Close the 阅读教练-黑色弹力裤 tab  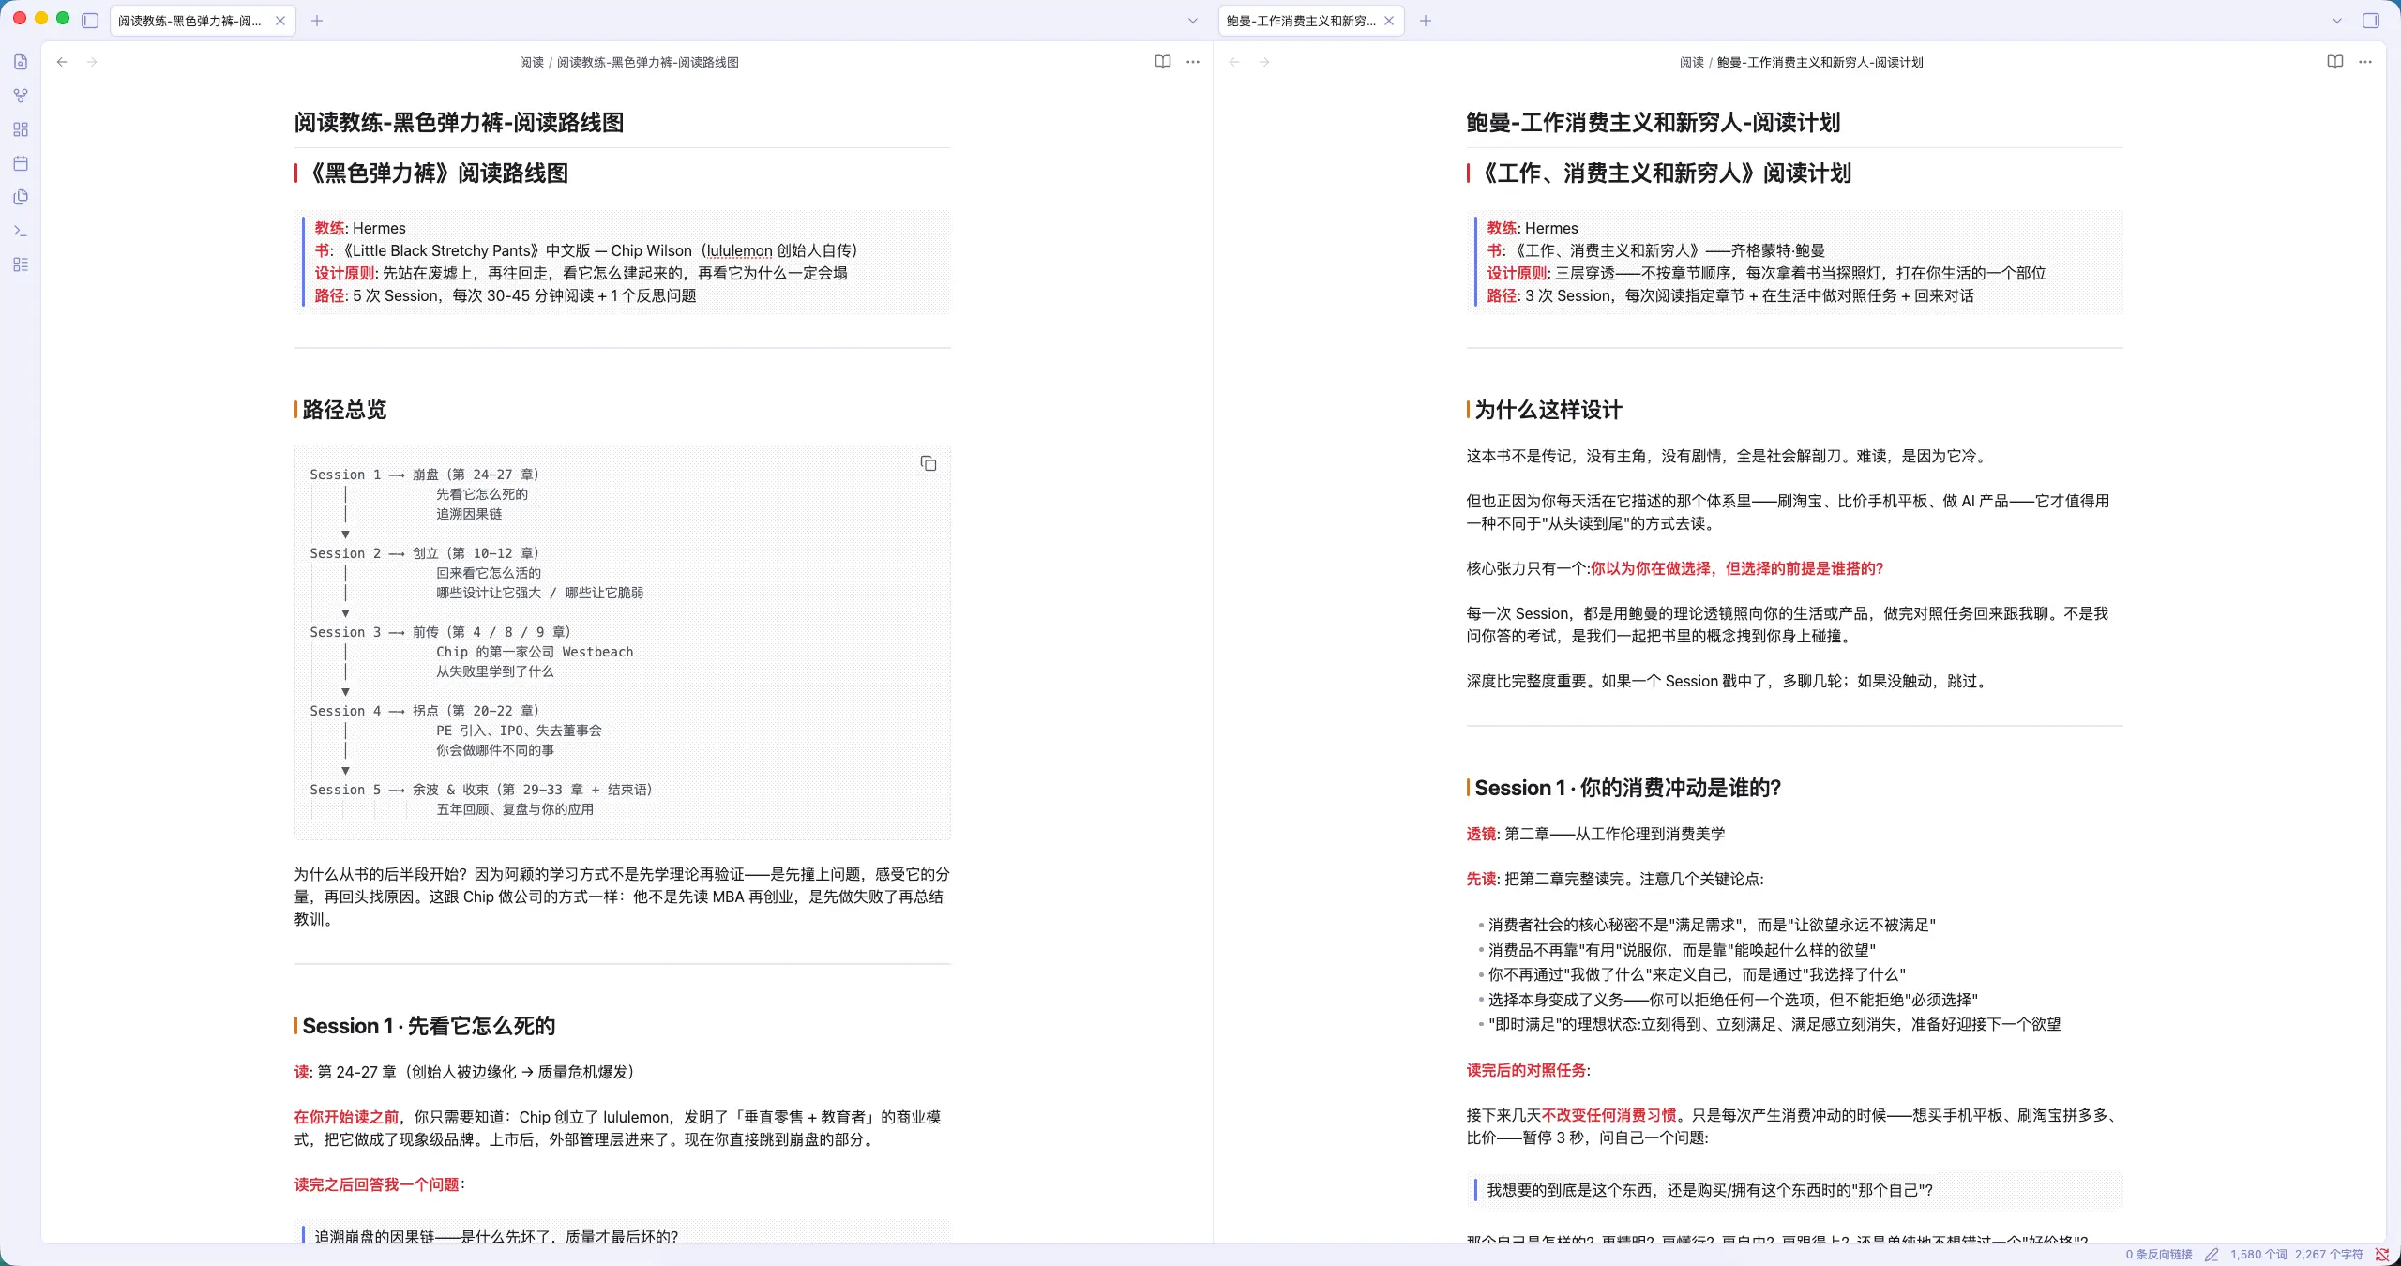pos(280,21)
